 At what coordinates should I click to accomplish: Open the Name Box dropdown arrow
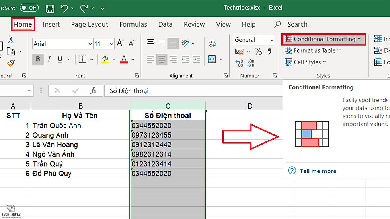pos(29,91)
